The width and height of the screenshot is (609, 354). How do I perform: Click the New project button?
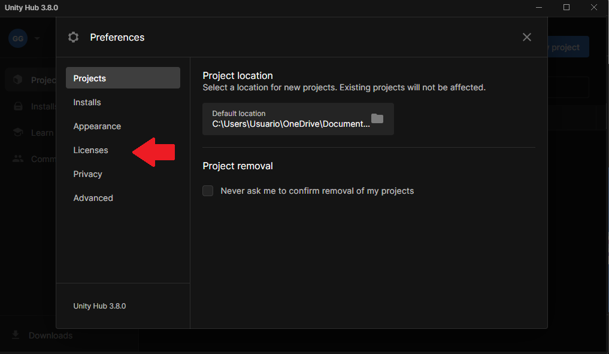point(568,47)
